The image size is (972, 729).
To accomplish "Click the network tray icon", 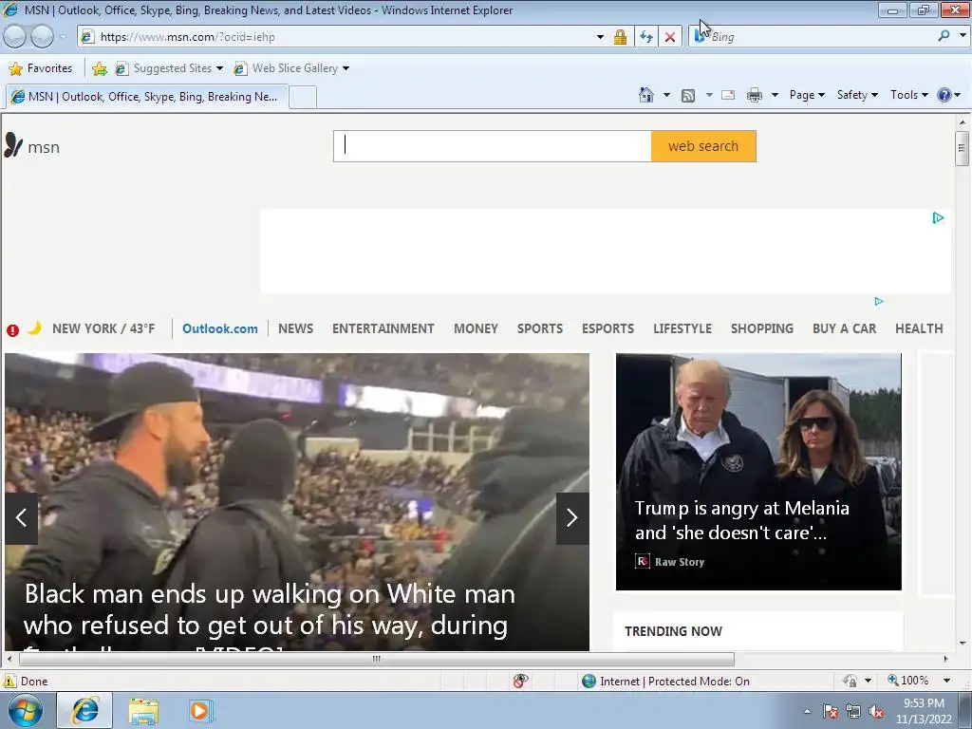I will pyautogui.click(x=853, y=712).
